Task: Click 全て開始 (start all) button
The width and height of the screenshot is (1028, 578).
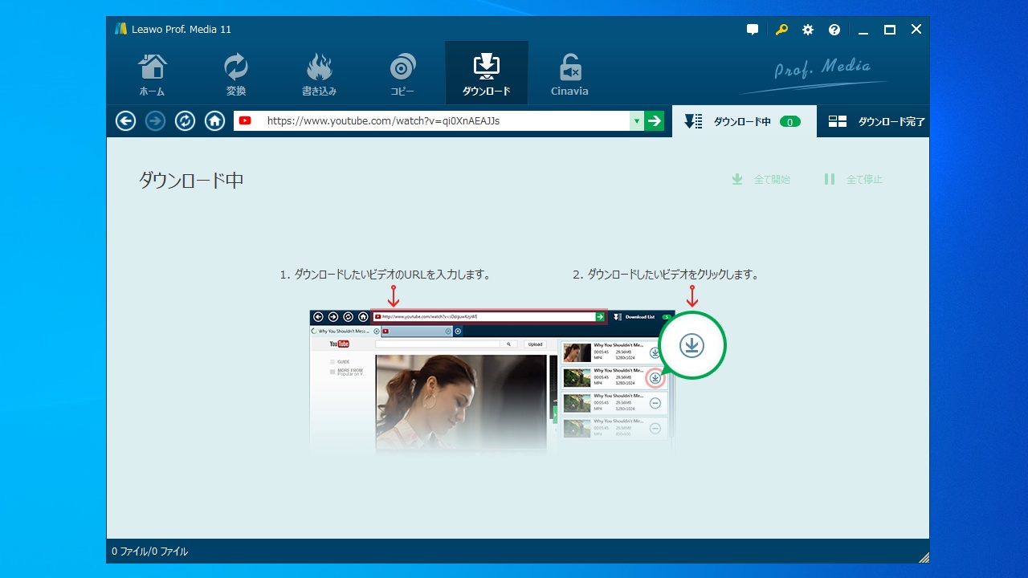Action: pyautogui.click(x=761, y=179)
